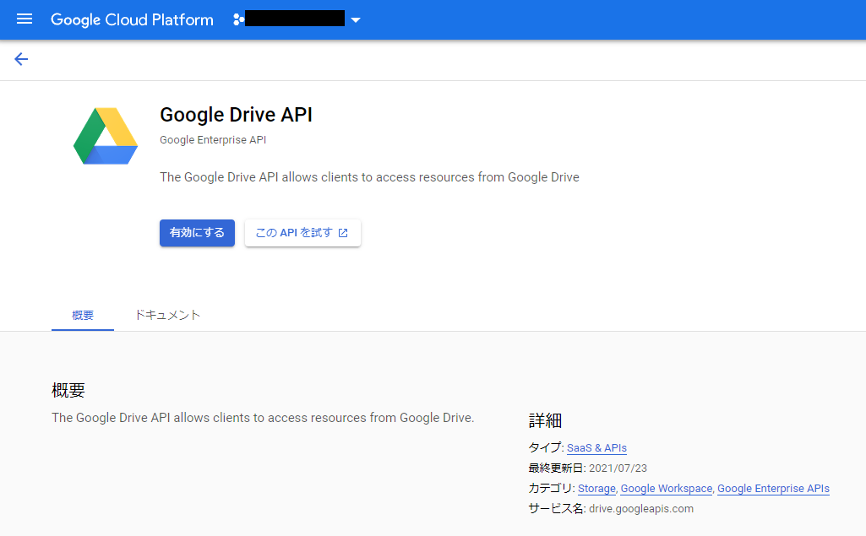Click the redacted project name
Screen dimensions: 866x536
(295, 19)
